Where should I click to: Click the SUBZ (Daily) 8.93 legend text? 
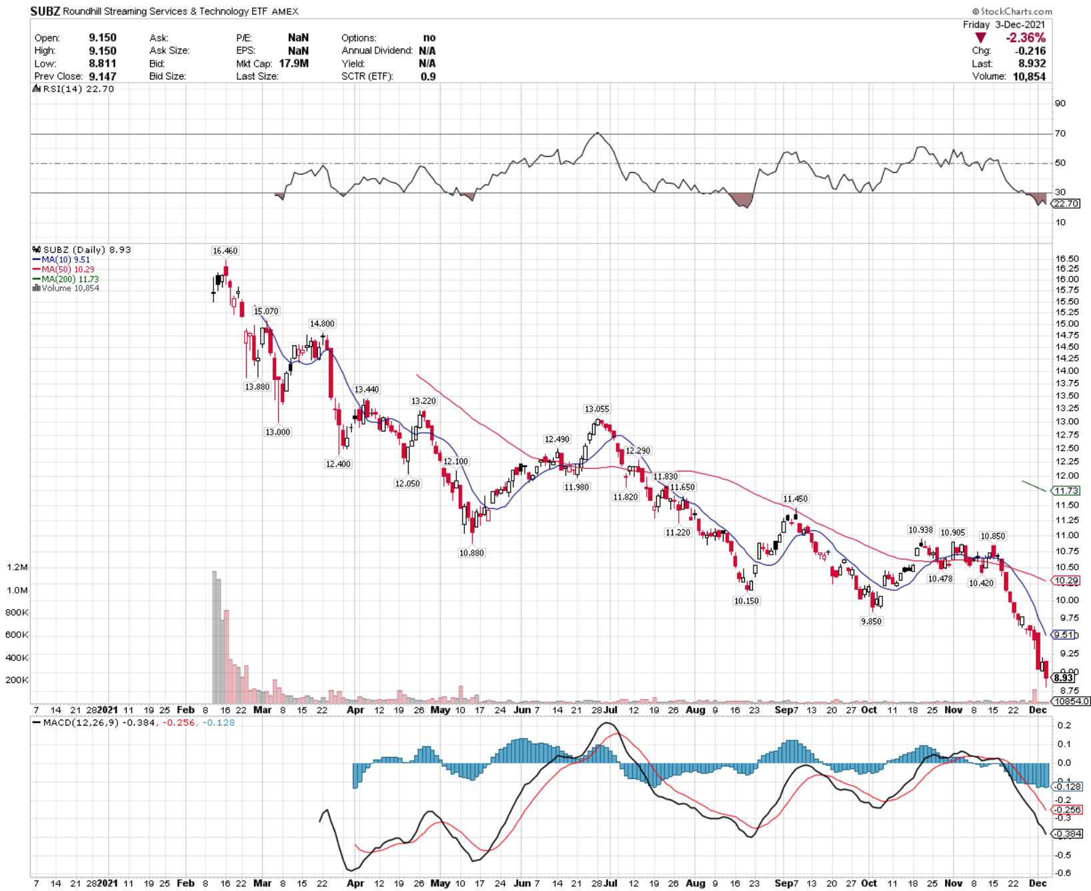(x=87, y=249)
